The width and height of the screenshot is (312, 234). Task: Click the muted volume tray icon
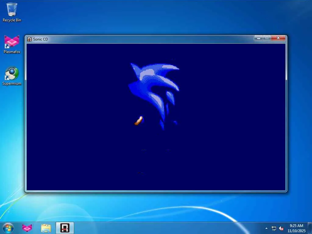point(281,229)
